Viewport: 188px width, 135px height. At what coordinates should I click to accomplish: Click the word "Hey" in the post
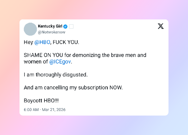coord(28,42)
